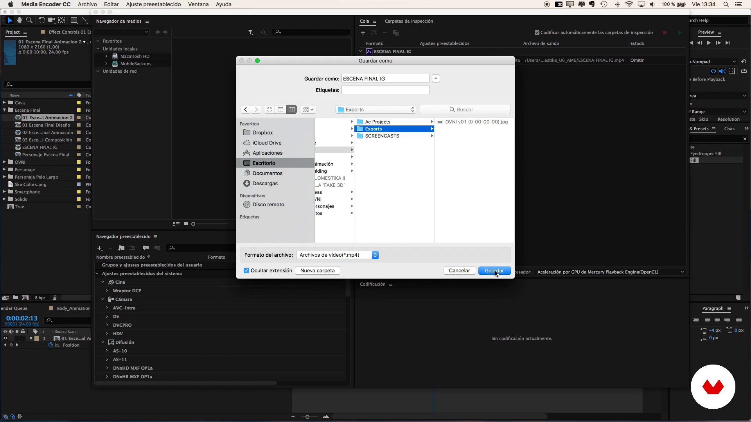The width and height of the screenshot is (751, 422).
Task: Create new preset with plus icon in Navegador preestablecido
Action: [x=99, y=248]
